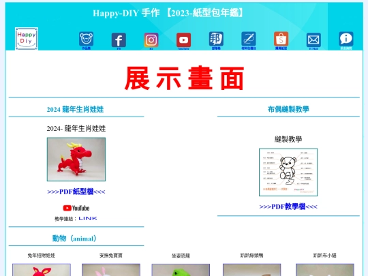
Task: Click the white rabbit doll thumbnail
Action: (111, 270)
